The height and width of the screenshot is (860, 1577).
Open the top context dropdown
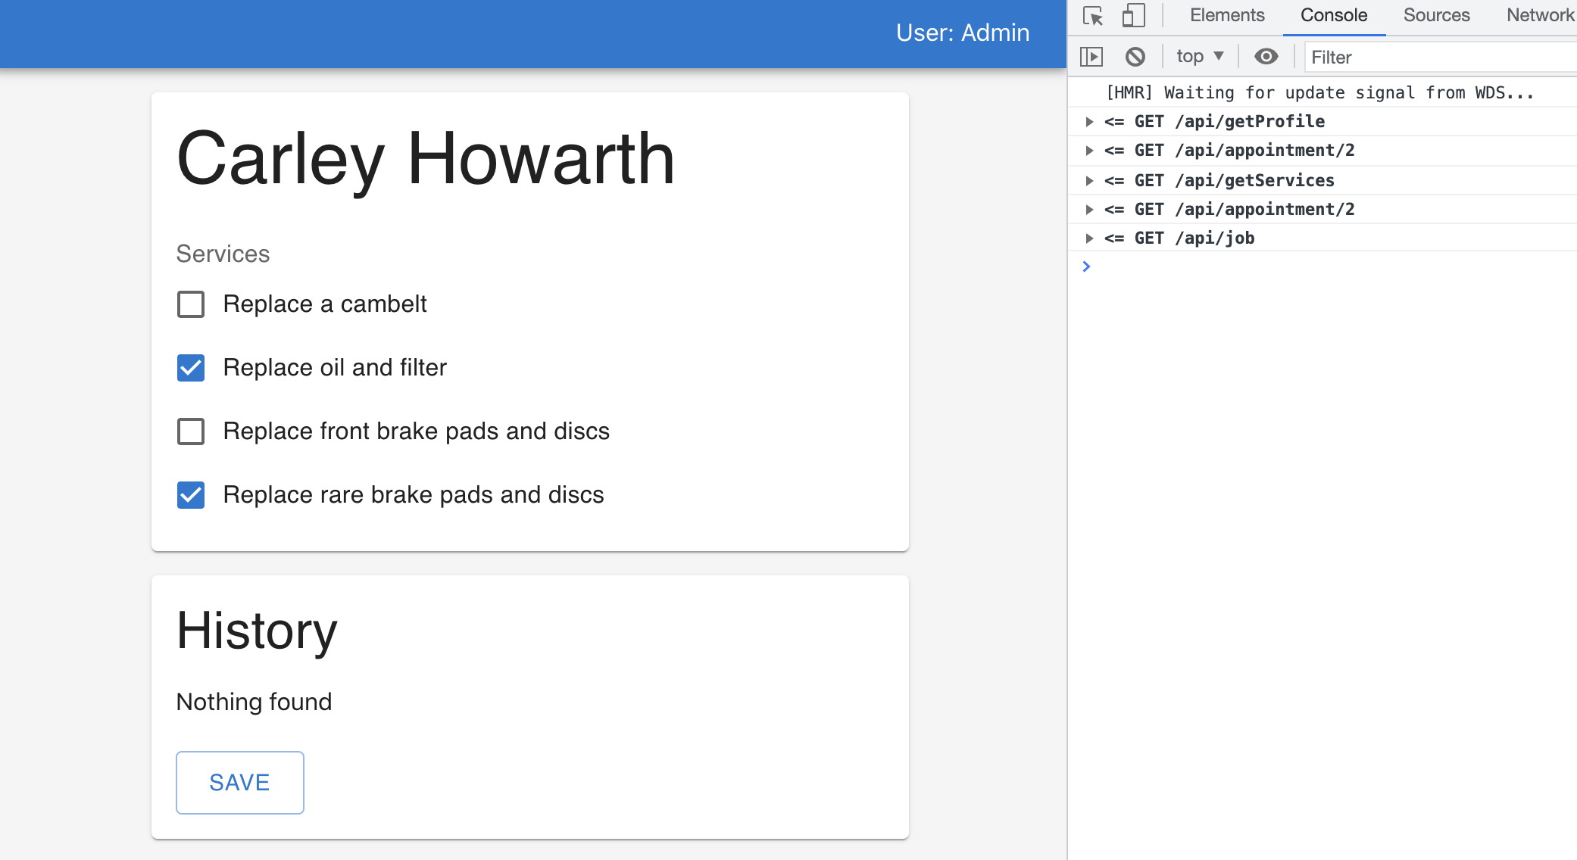[x=1200, y=57]
